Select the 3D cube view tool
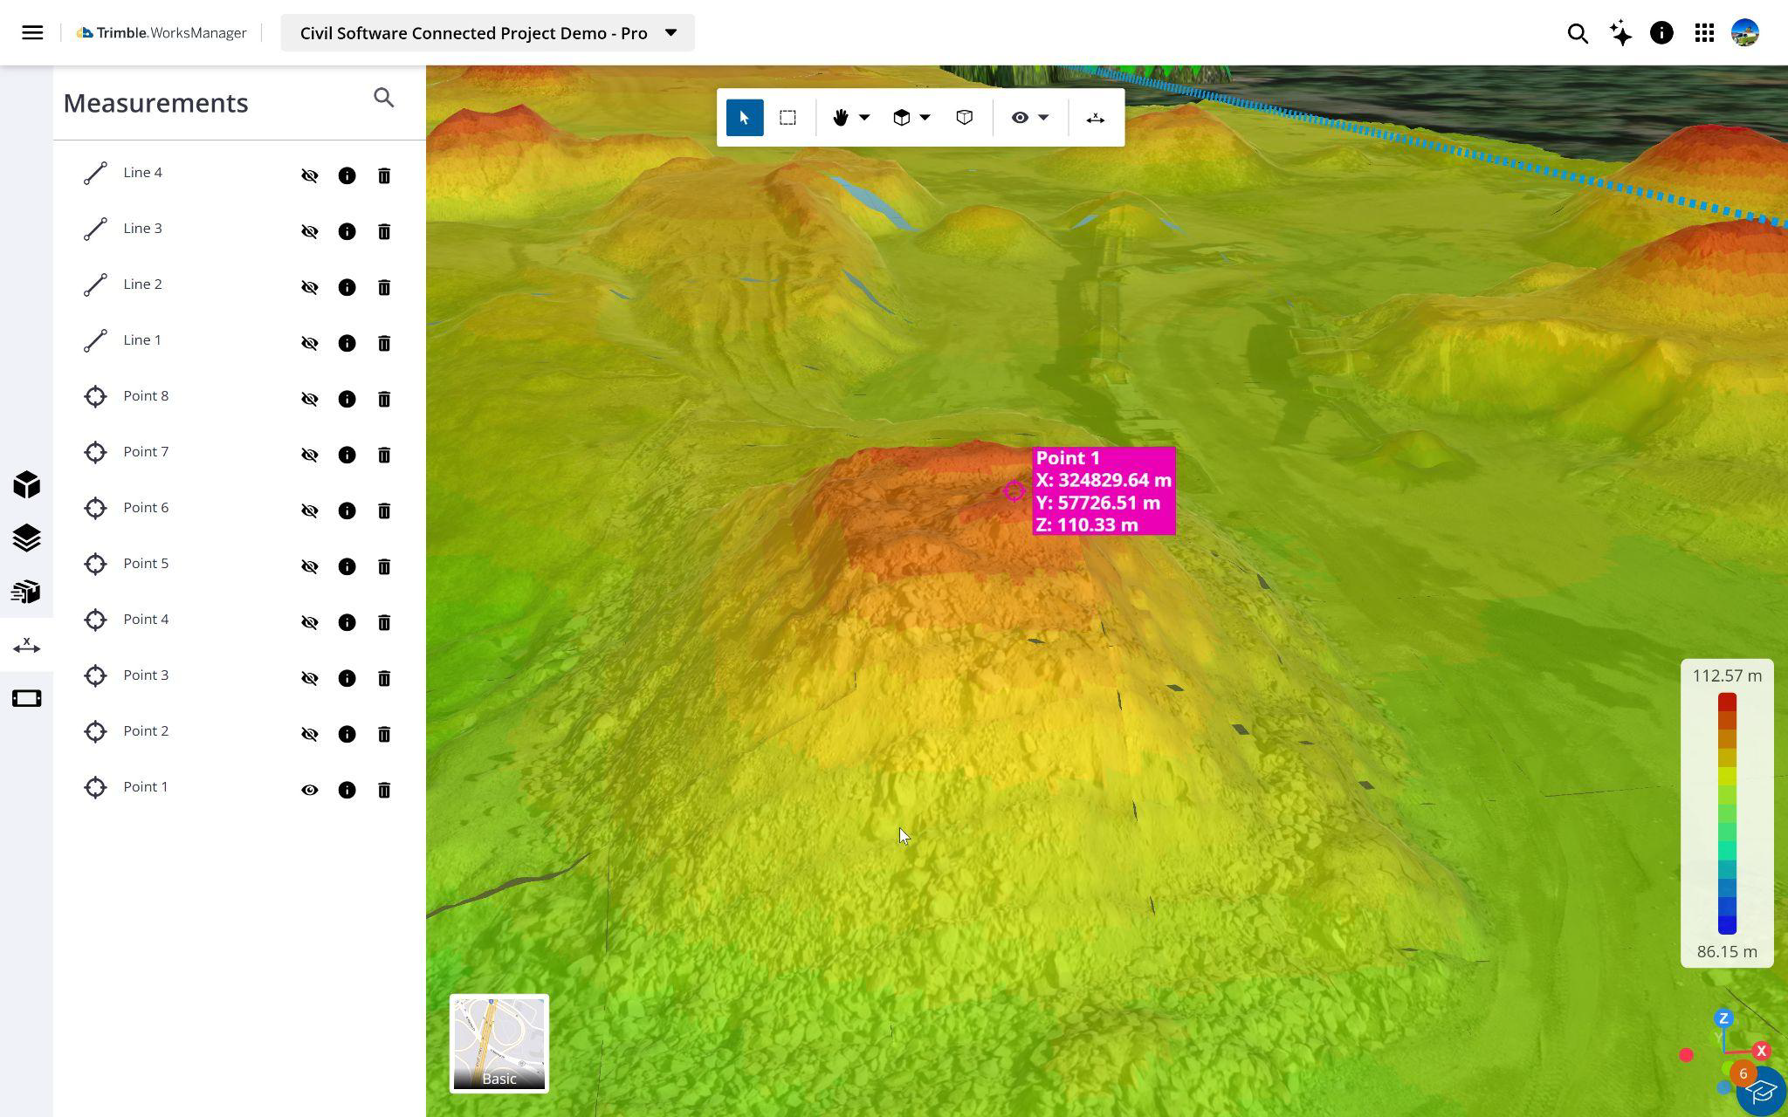This screenshot has width=1788, height=1117. 902,117
